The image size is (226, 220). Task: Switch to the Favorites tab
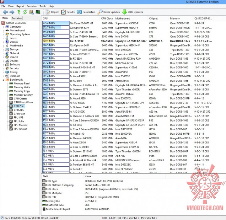coord(17,18)
